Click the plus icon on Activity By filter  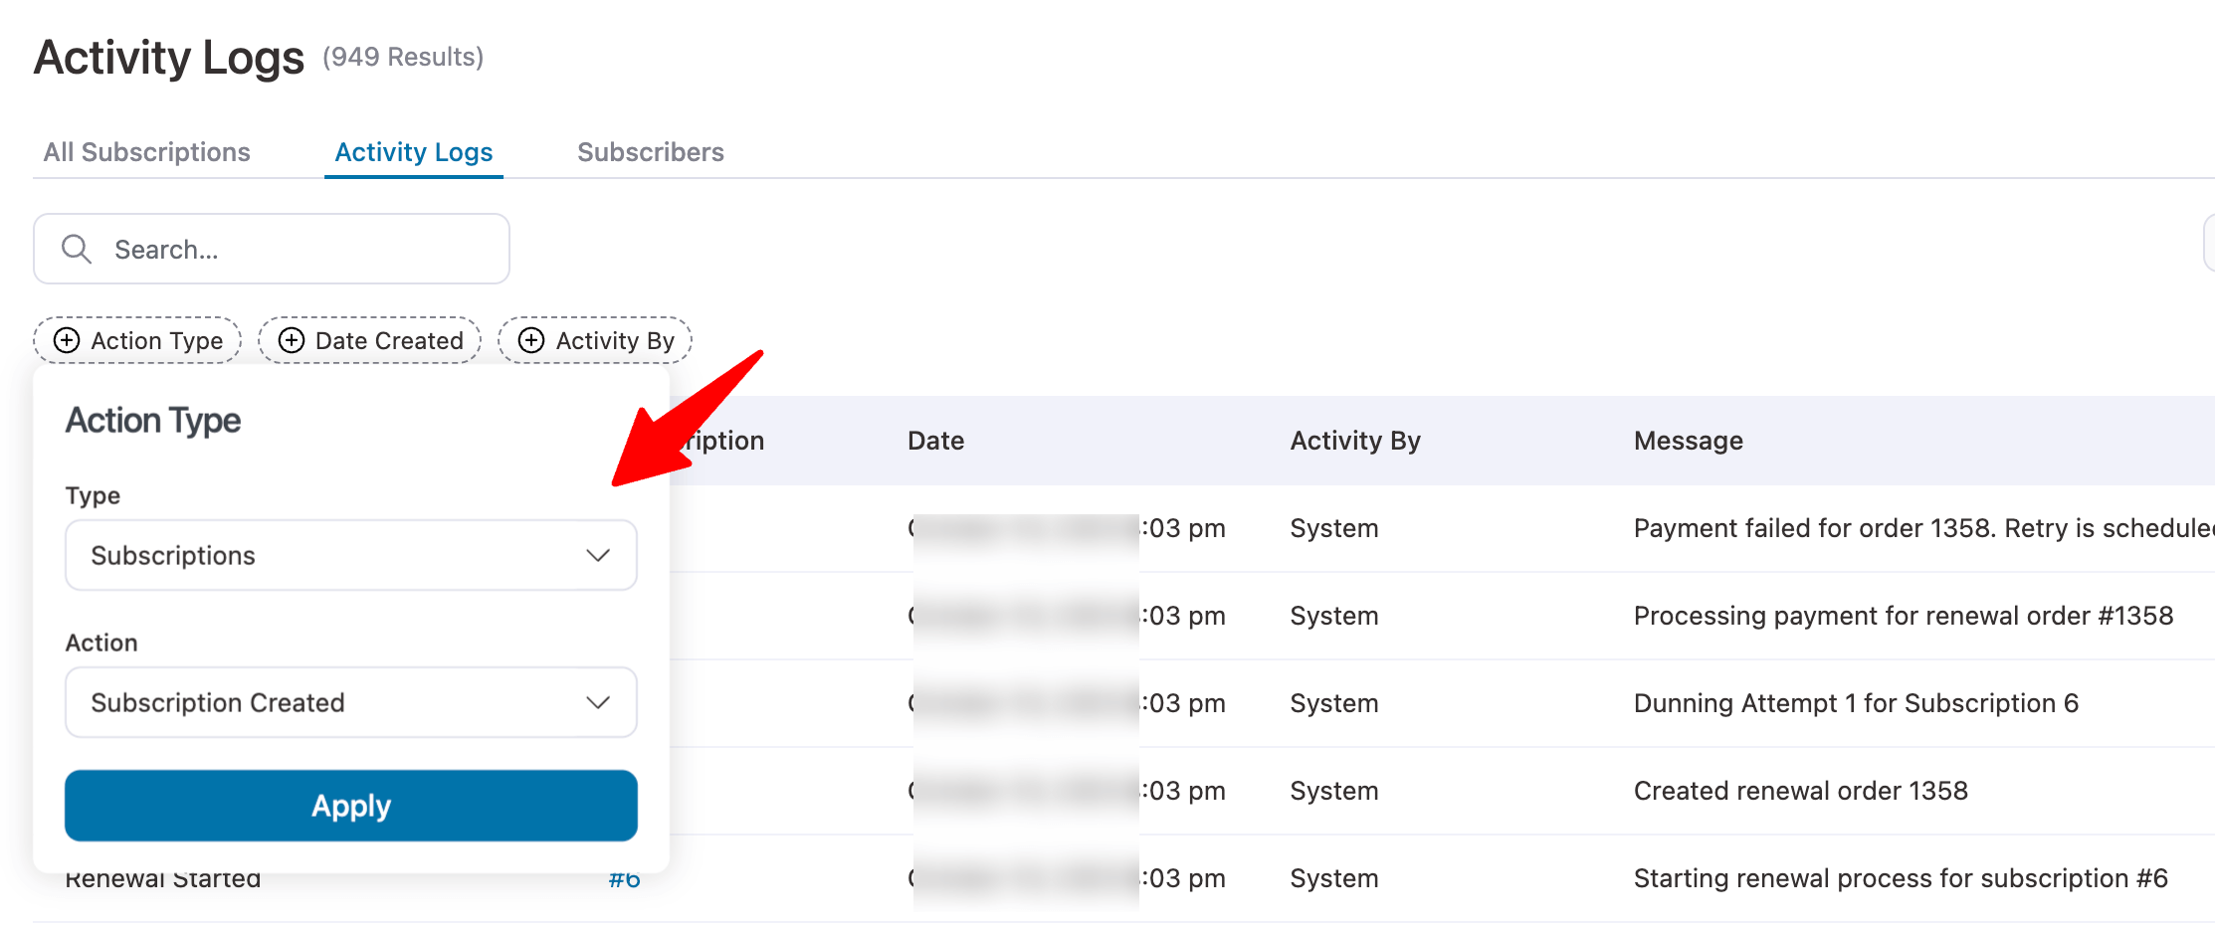coord(531,340)
